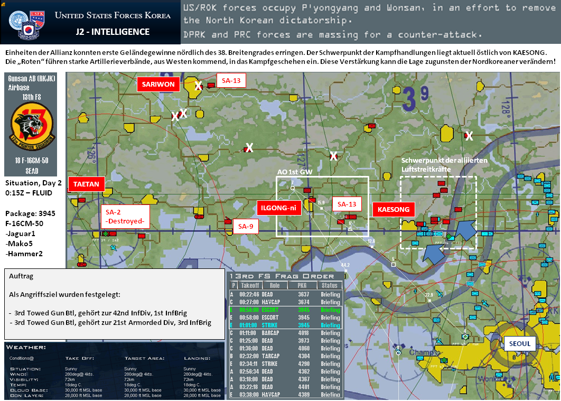
Task: Select the 00:27:00 HAVCAP 3674 row
Action: point(285,302)
